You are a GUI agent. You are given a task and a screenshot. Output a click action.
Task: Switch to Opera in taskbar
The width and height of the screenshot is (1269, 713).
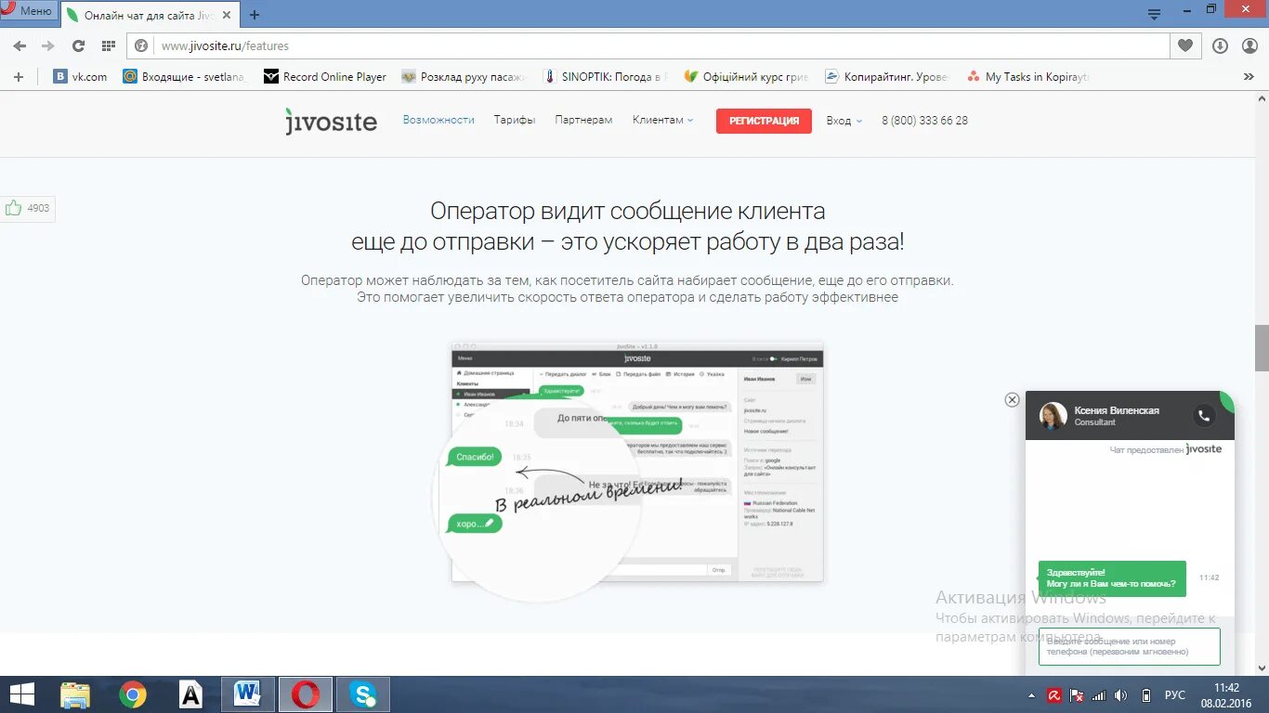[306, 694]
